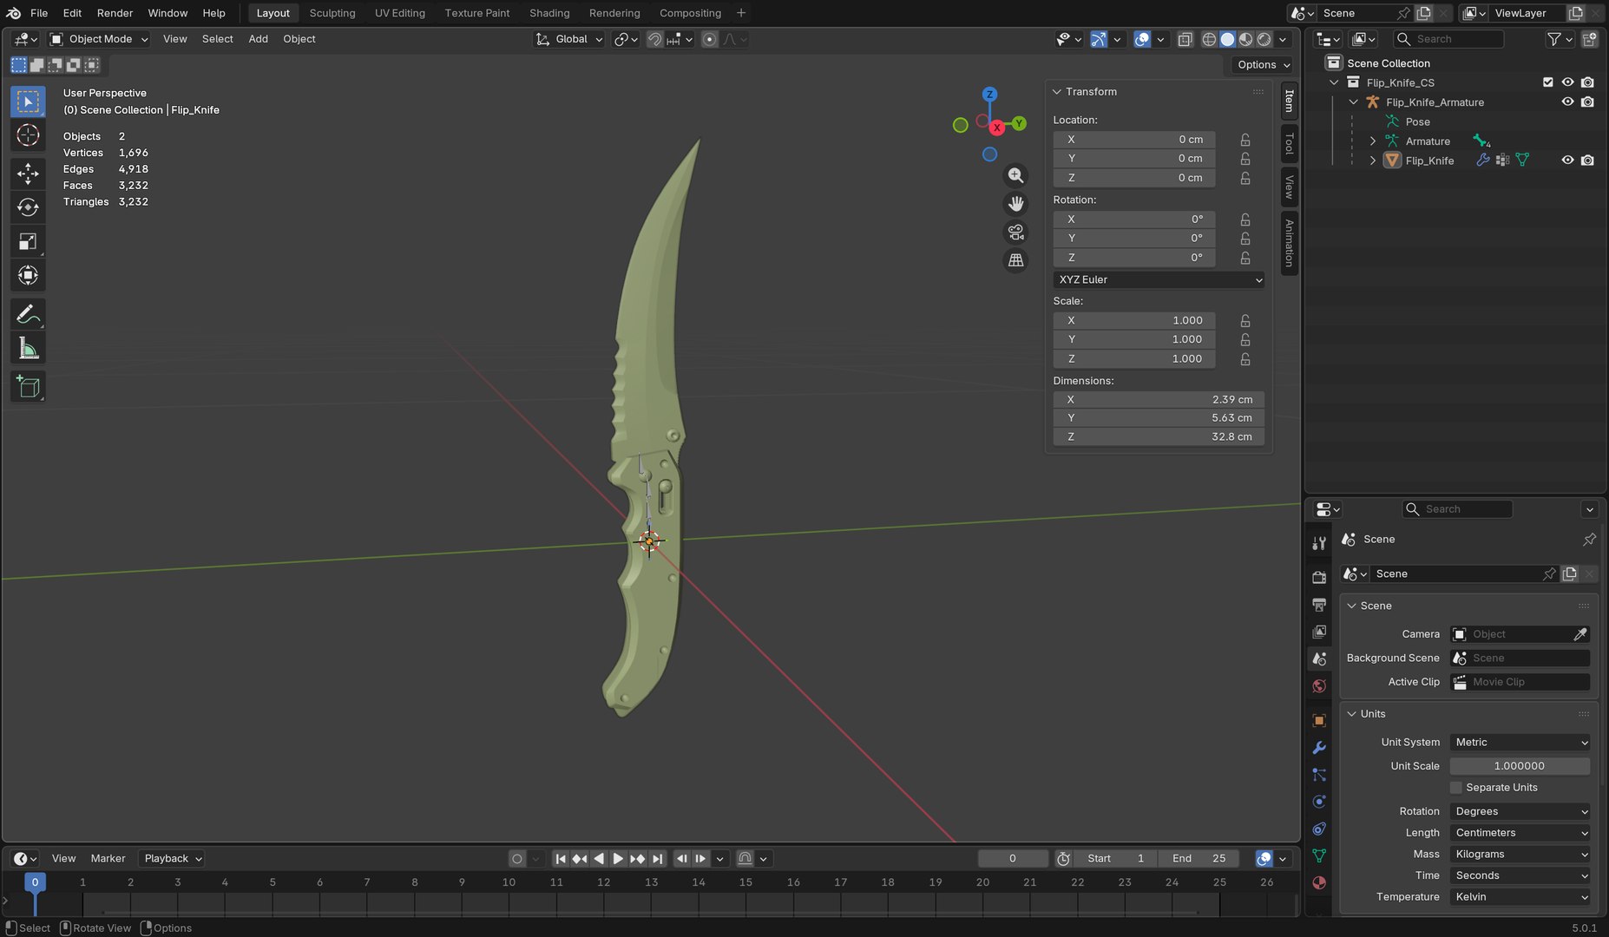
Task: Click the Unit Scale 1.000000 slider
Action: 1520,766
